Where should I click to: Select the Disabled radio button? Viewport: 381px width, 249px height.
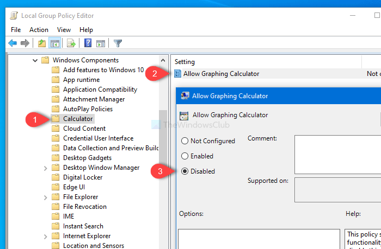pos(185,171)
